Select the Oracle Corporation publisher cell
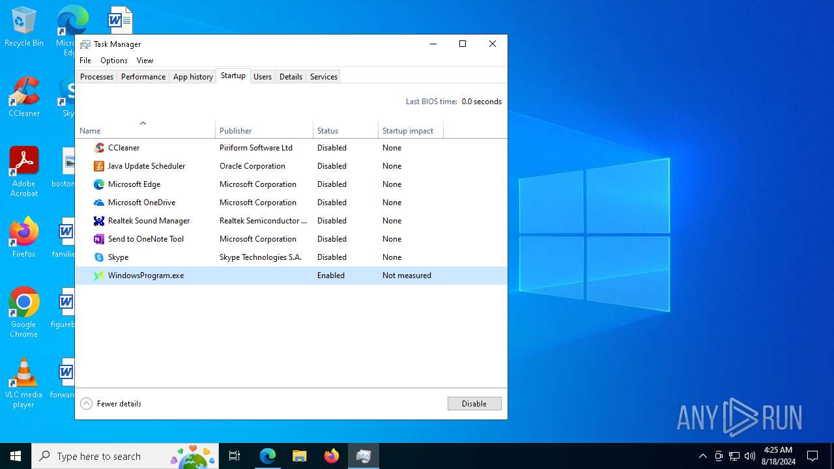Image resolution: width=834 pixels, height=469 pixels. (x=252, y=166)
